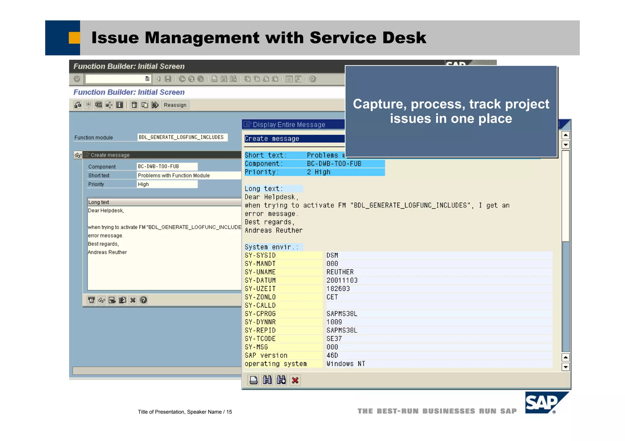
Task: Click the Send message icon in dialog footer
Action: [x=122, y=300]
